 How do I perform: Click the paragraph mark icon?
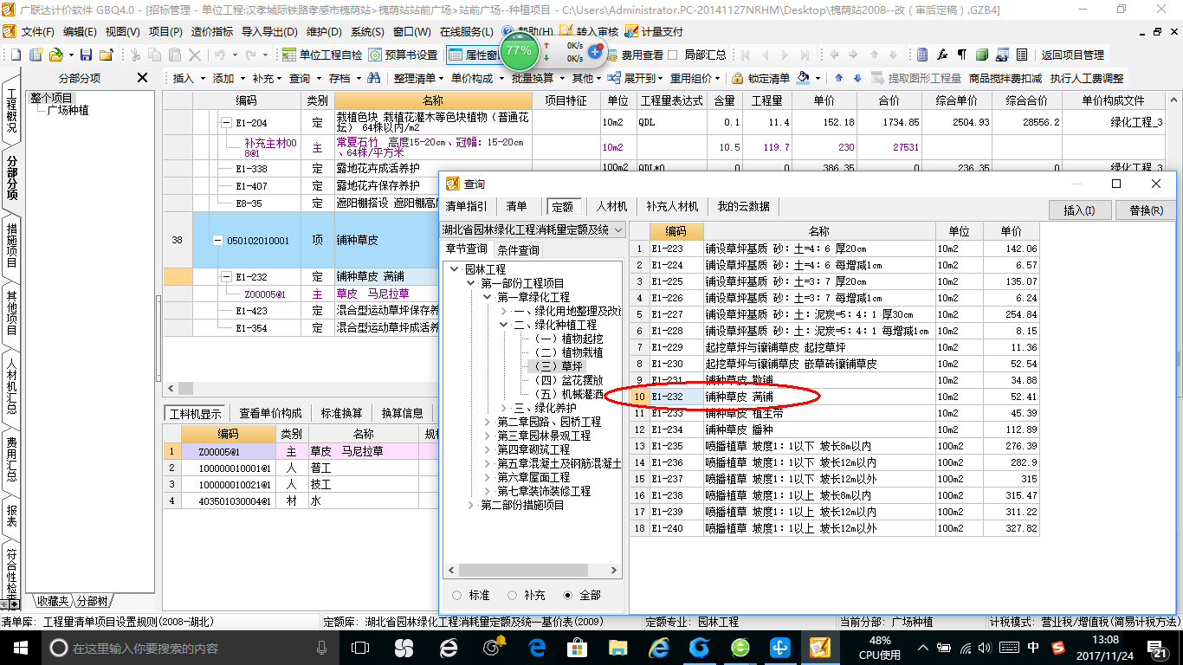(x=961, y=55)
